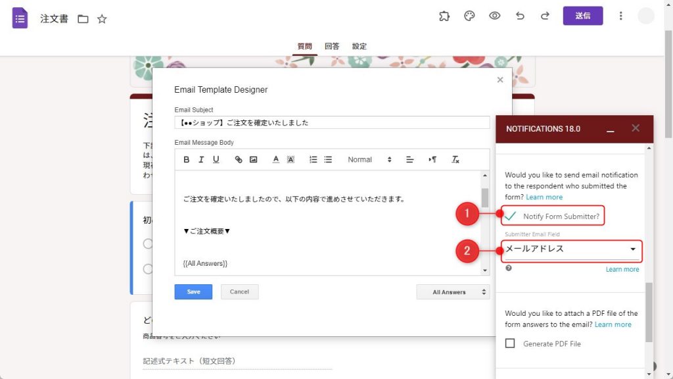Insert a link in email body
The image size is (673, 379).
(239, 159)
